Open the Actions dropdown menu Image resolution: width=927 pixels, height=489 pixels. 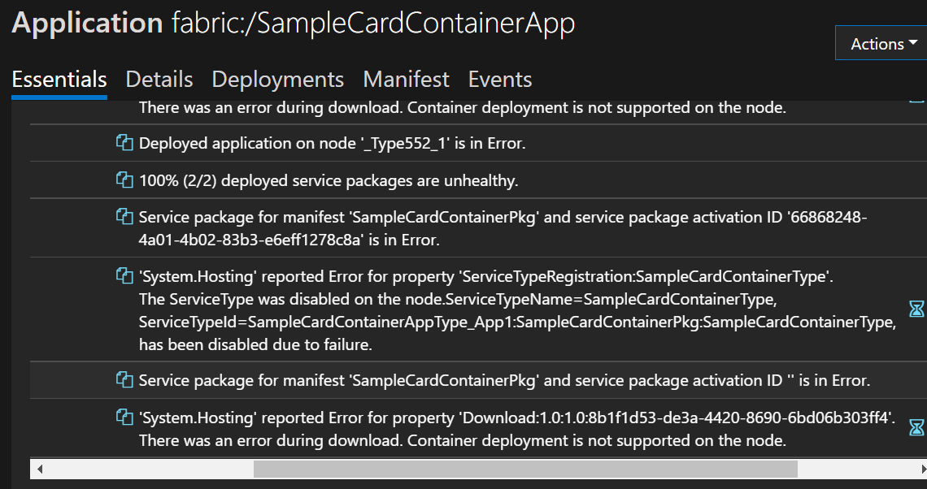coord(883,43)
